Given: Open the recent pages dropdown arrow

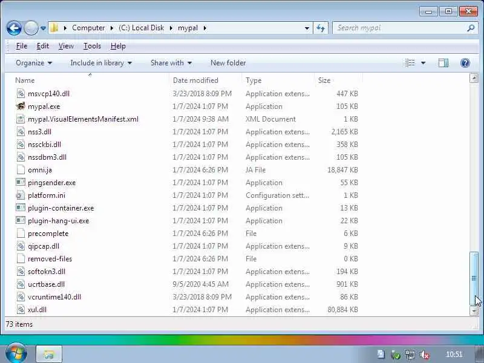Looking at the screenshot, I should (43, 28).
